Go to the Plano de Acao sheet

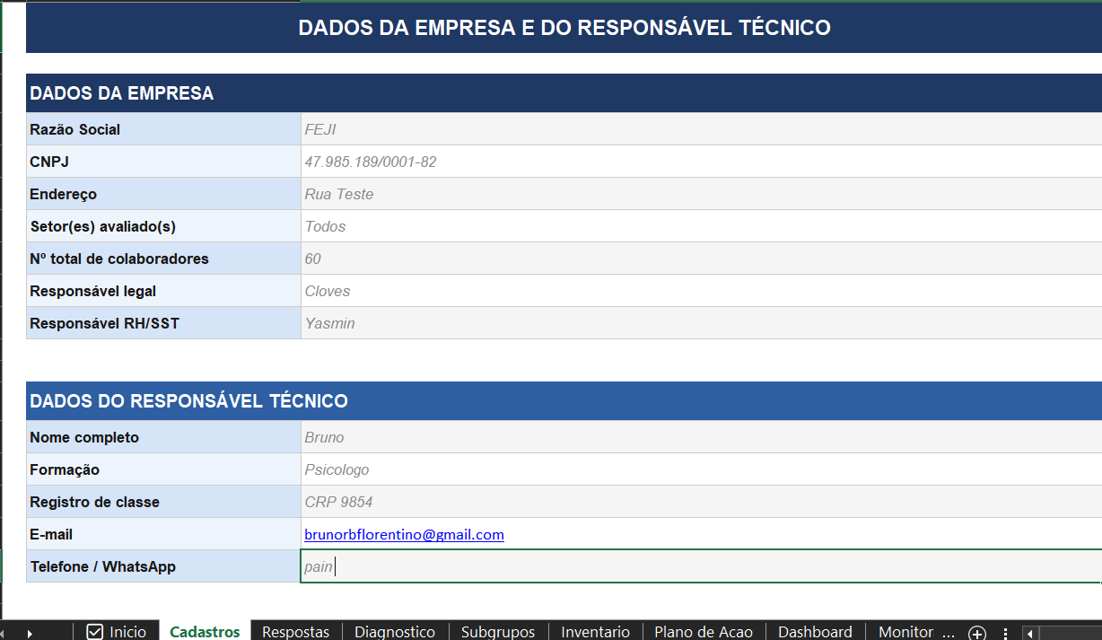[x=702, y=632]
